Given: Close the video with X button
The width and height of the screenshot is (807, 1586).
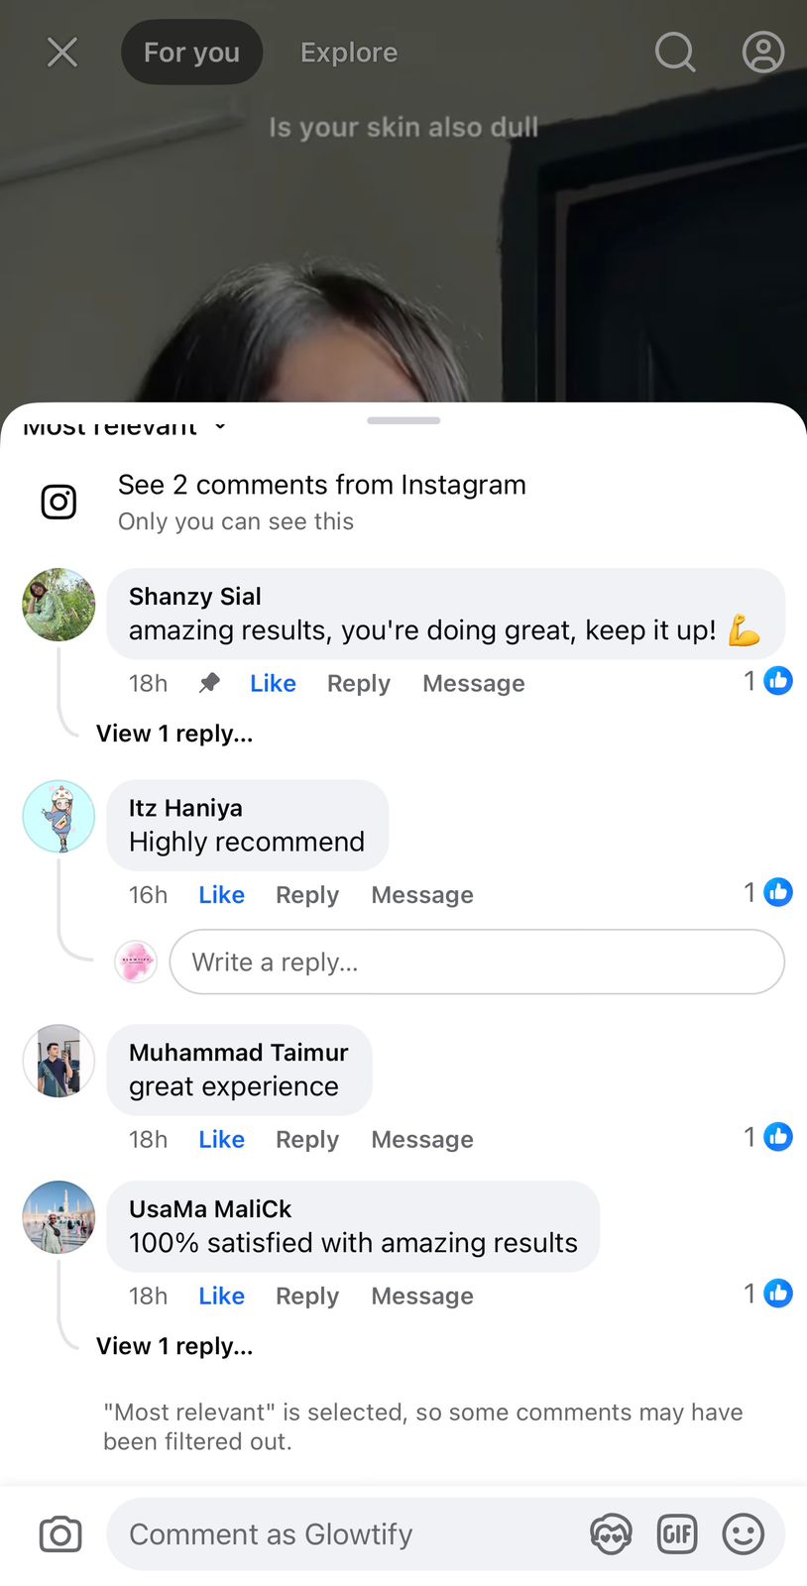Looking at the screenshot, I should [x=62, y=52].
